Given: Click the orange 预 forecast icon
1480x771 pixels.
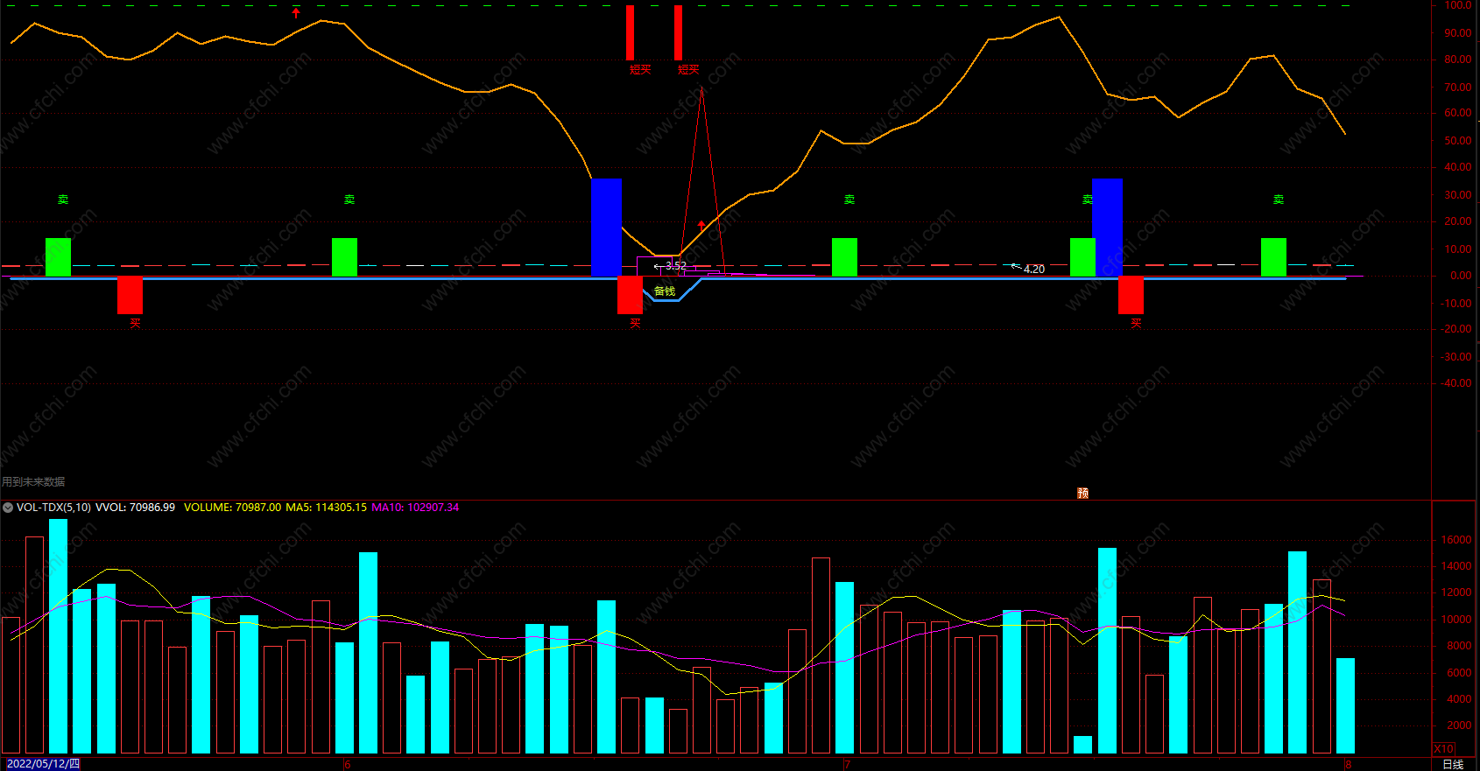Looking at the screenshot, I should click(1082, 494).
